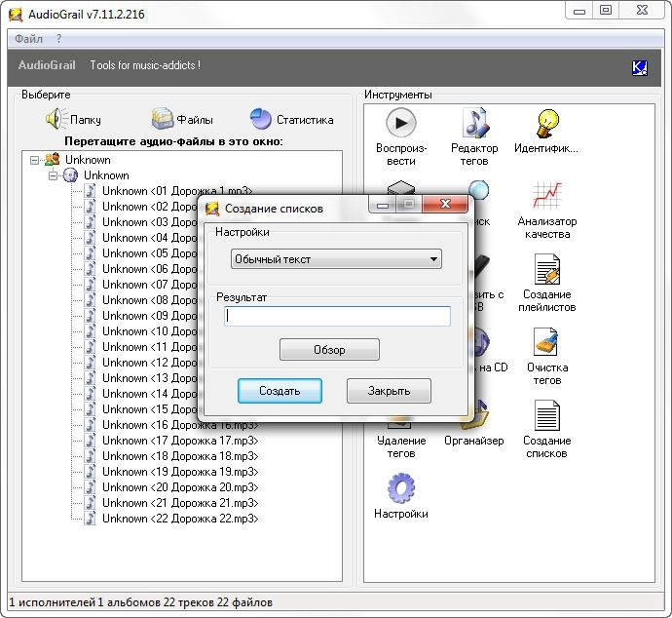Select track row Unknown <13 Доро
The image size is (672, 618).
(149, 378)
